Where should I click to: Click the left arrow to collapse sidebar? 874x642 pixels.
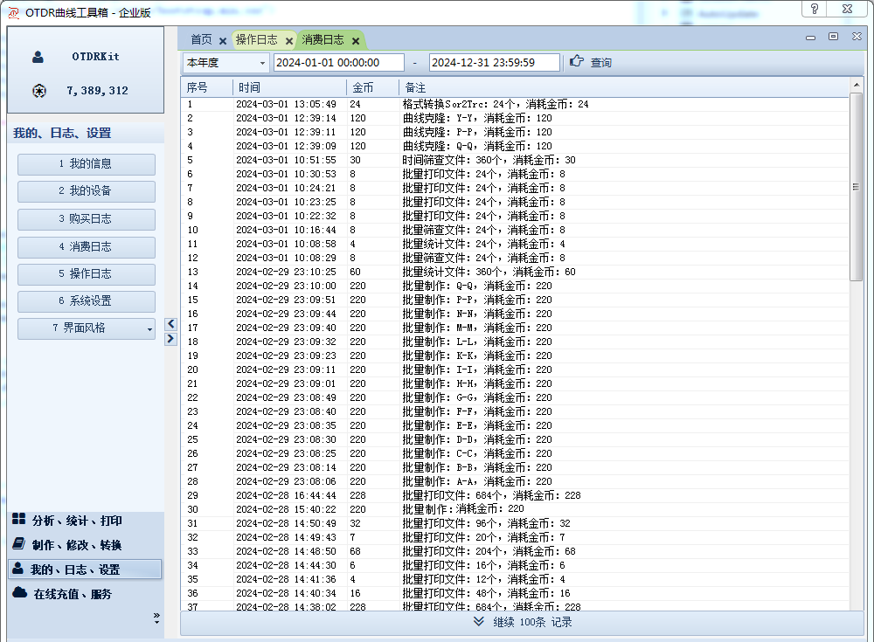coord(171,324)
